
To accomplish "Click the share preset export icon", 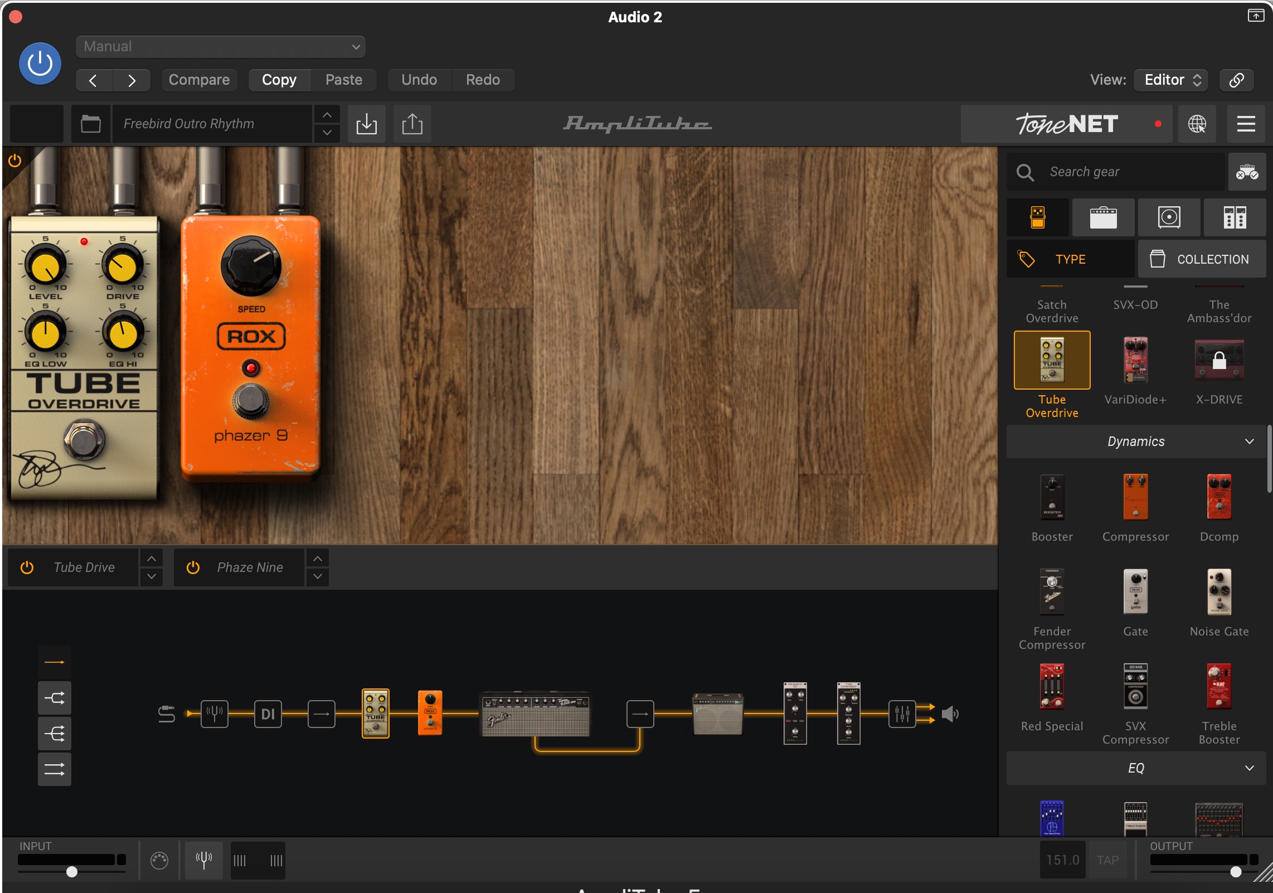I will 412,124.
